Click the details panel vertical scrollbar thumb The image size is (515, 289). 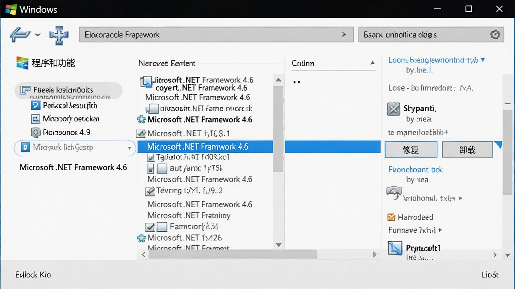(508, 153)
